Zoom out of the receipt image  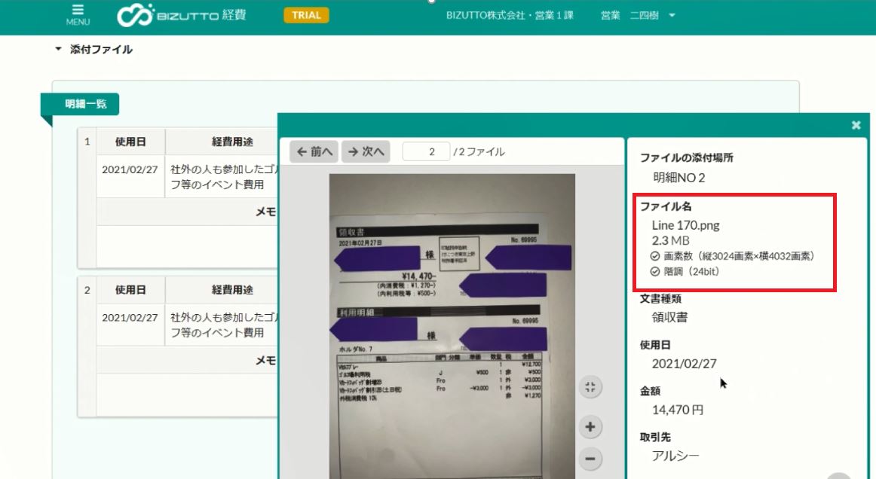(590, 459)
